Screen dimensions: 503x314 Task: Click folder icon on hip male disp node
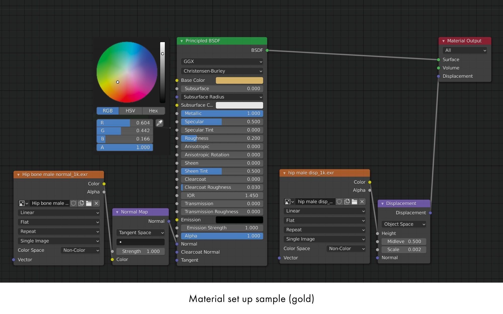354,201
